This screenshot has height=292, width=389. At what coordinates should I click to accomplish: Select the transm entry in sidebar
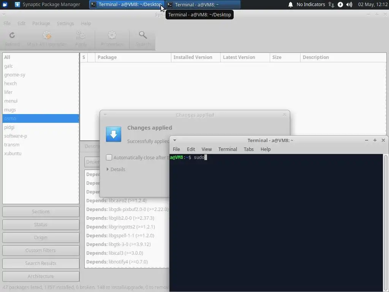coord(41,144)
